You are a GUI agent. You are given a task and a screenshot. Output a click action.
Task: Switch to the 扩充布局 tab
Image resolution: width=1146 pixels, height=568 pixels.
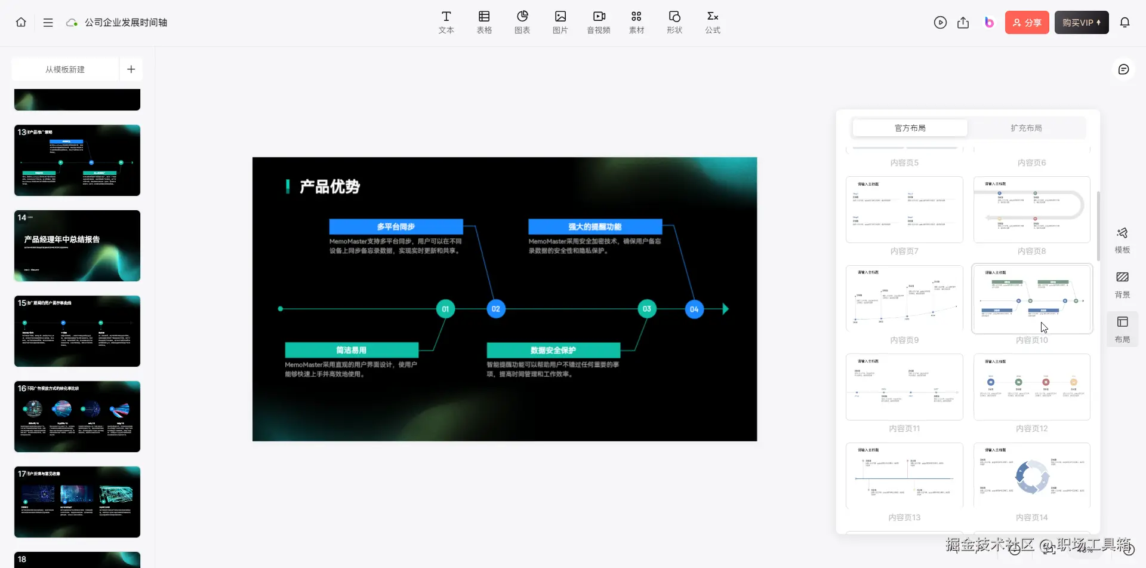1026,128
